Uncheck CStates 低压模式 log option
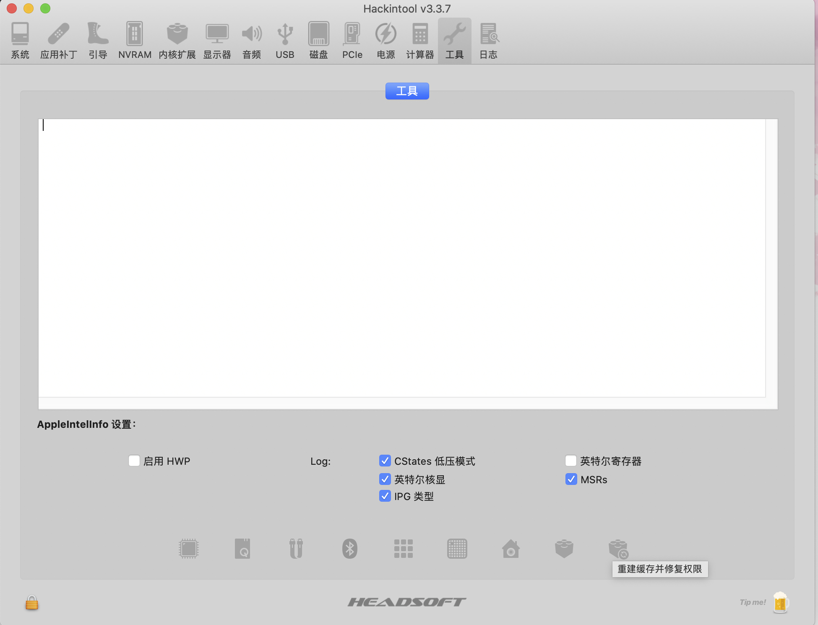The image size is (818, 625). (385, 461)
